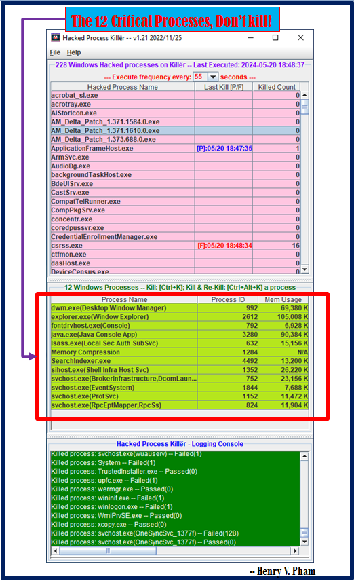354x581 pixels.
Task: Click the console horizontal scrollbar thumb
Action: (x=108, y=551)
